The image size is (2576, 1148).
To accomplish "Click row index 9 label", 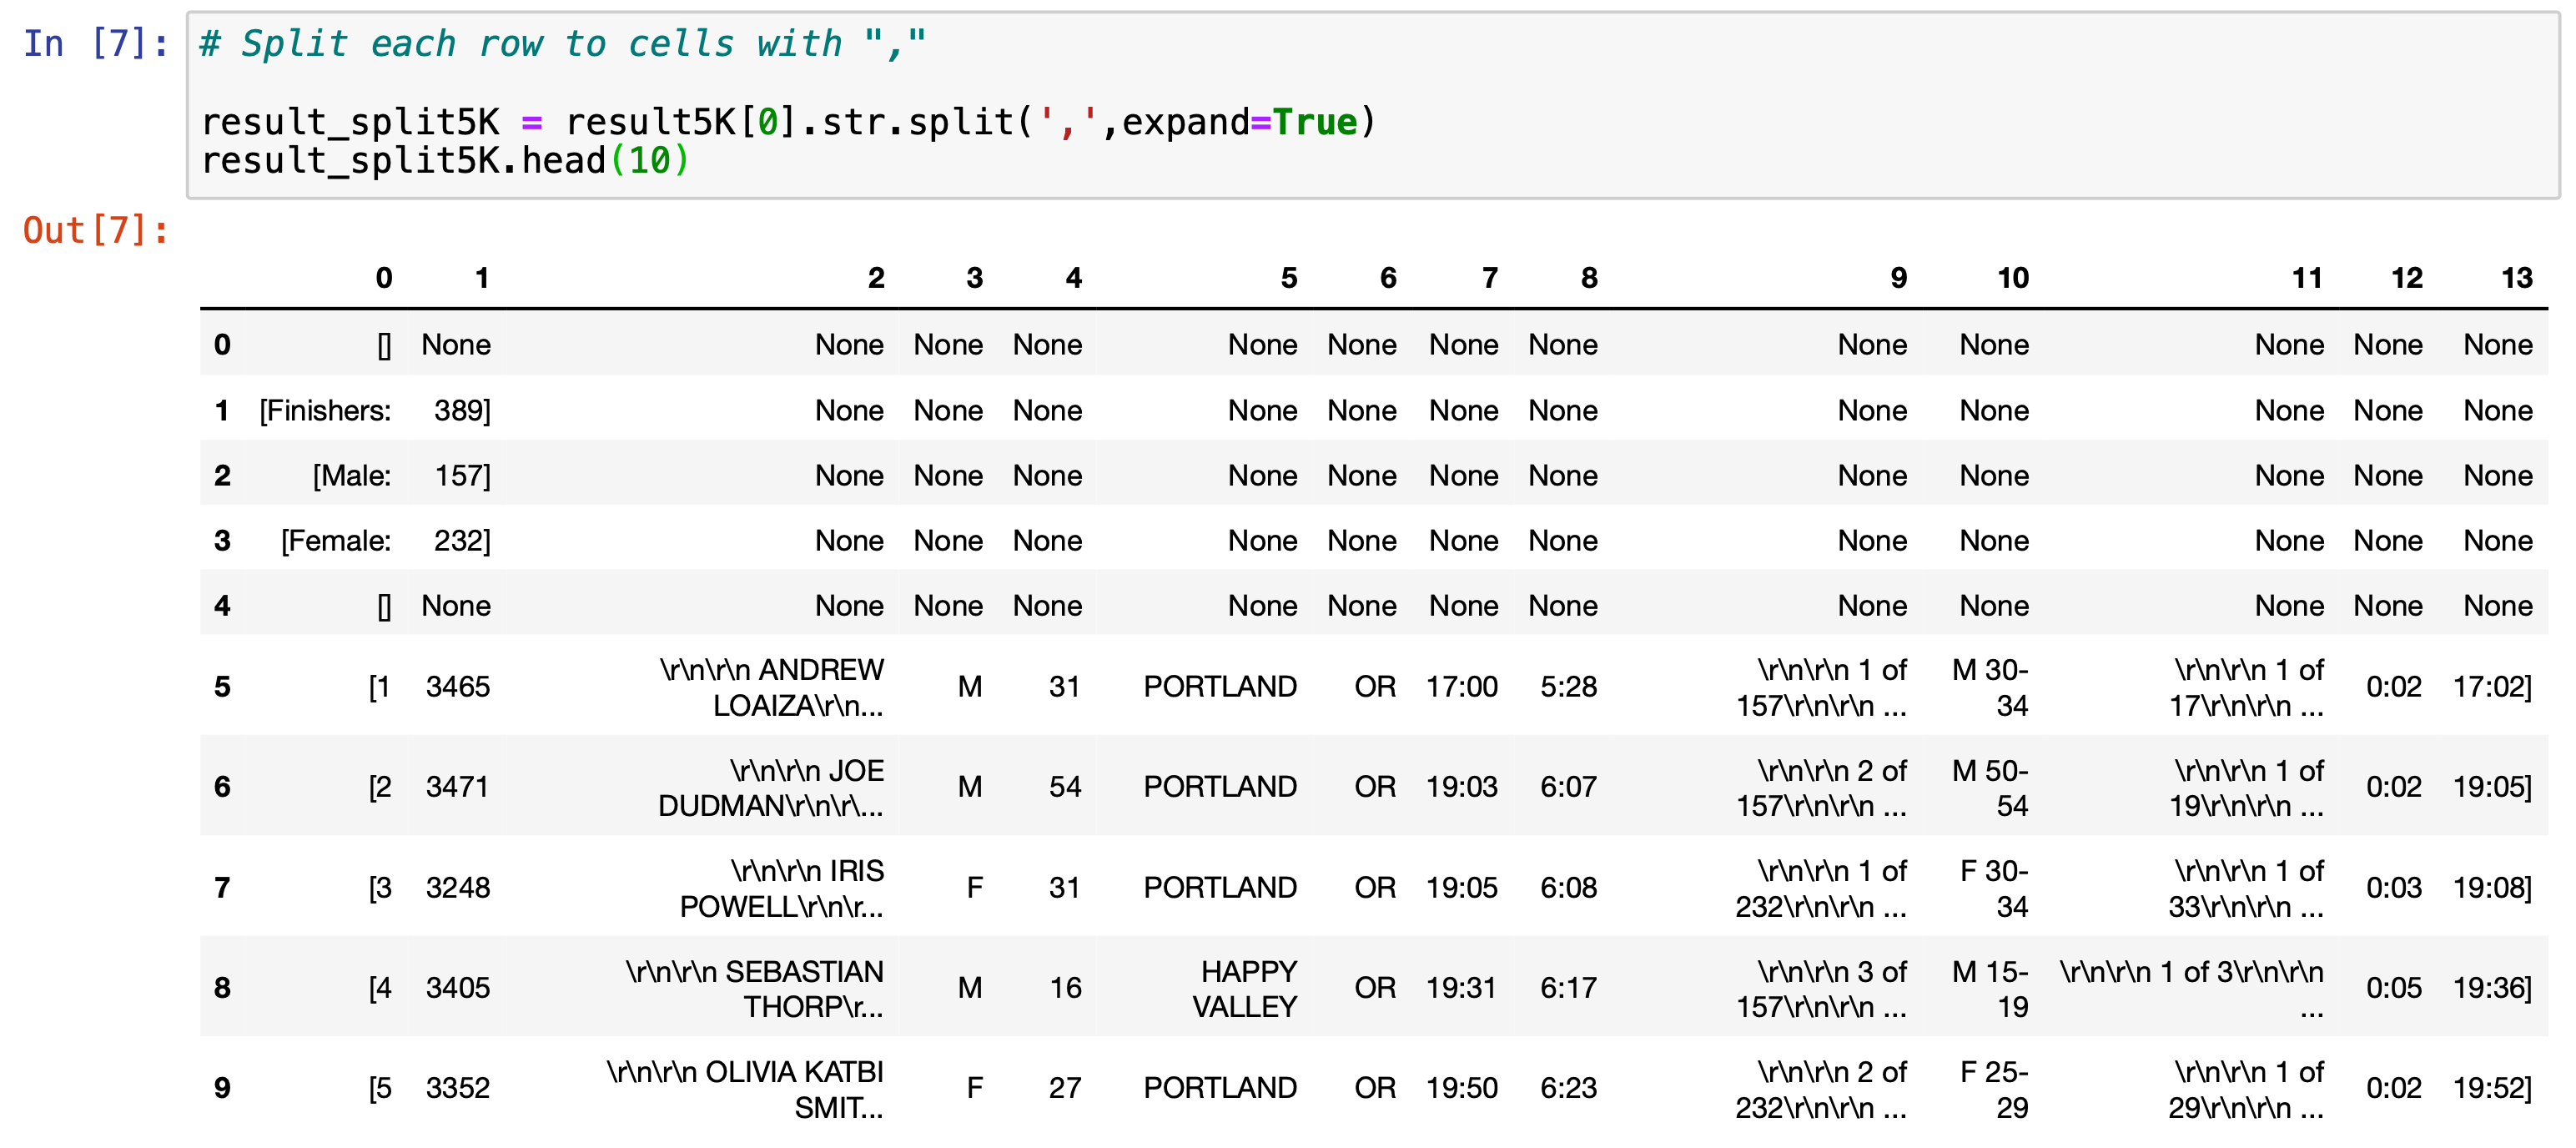I will pos(222,1088).
